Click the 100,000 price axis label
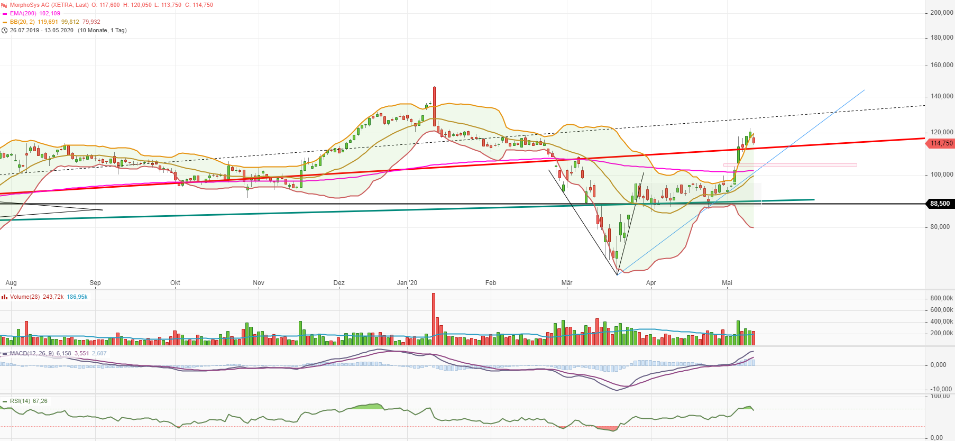The height and width of the screenshot is (441, 955). click(942, 174)
